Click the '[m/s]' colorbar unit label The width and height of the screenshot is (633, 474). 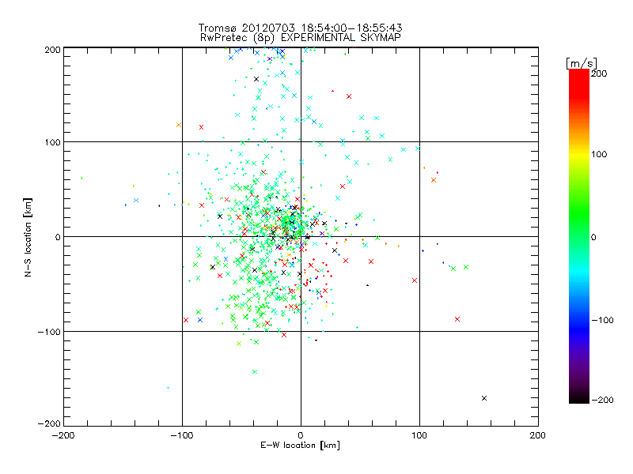(x=582, y=63)
